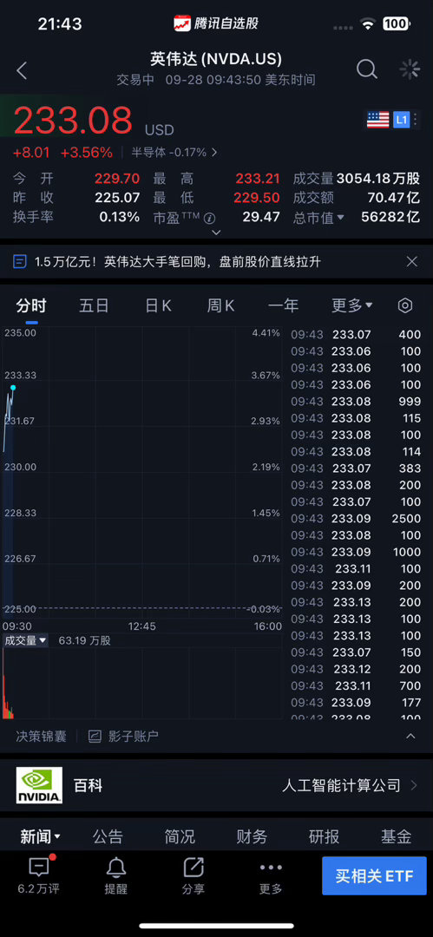Select the 分时 chart tab
The image size is (433, 937).
[x=31, y=306]
